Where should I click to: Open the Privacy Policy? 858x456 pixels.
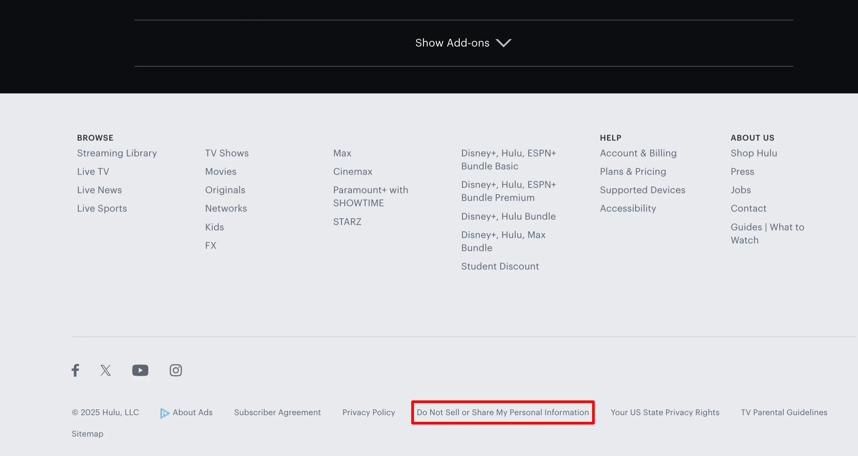point(369,412)
